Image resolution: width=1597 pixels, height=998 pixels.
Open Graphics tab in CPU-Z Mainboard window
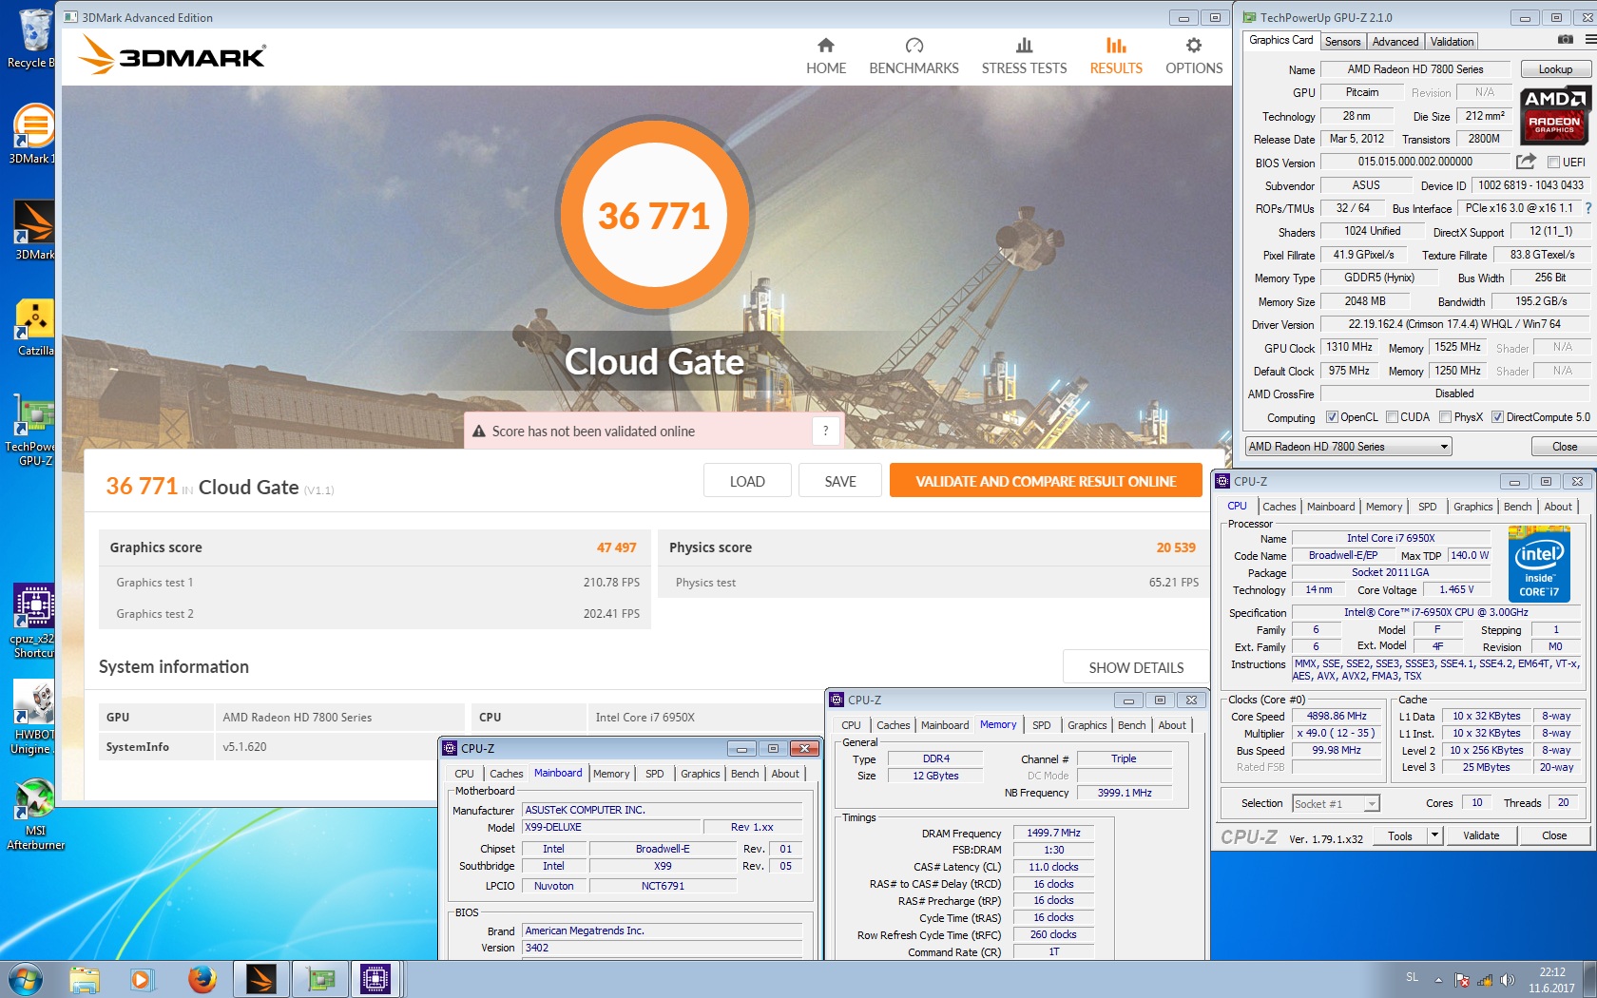700,774
